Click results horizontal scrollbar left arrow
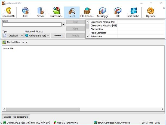 pyautogui.click(x=4, y=109)
